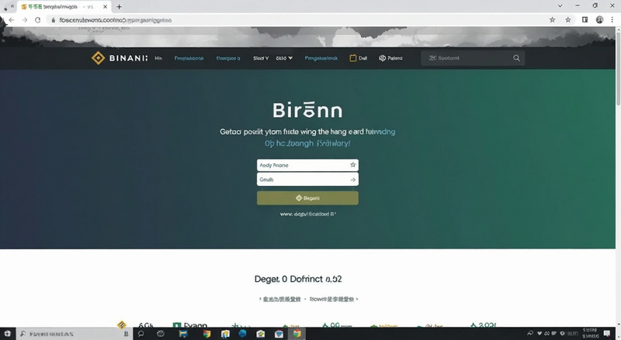Click the yellow diamond coin icon at bottom
Image resolution: width=621 pixels, height=340 pixels.
pos(122,325)
